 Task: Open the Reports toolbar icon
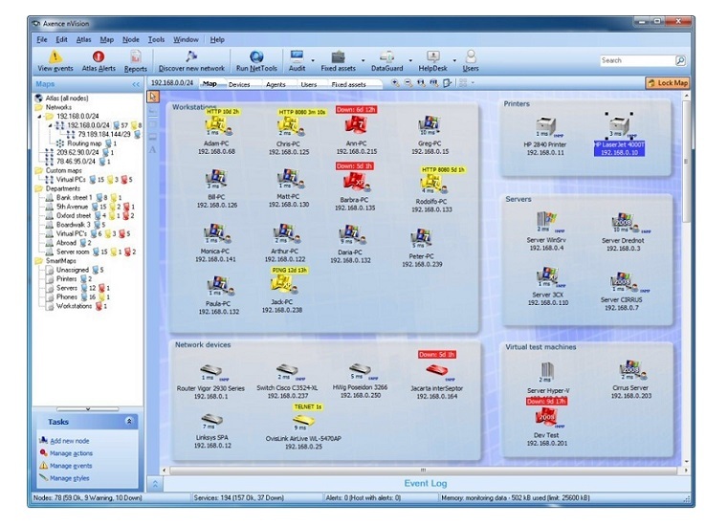(136, 61)
